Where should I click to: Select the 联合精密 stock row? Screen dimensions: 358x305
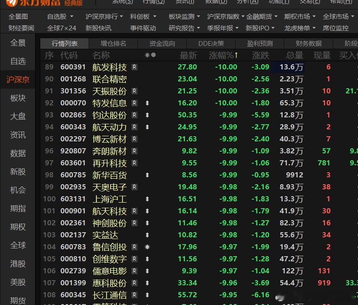click(x=199, y=79)
